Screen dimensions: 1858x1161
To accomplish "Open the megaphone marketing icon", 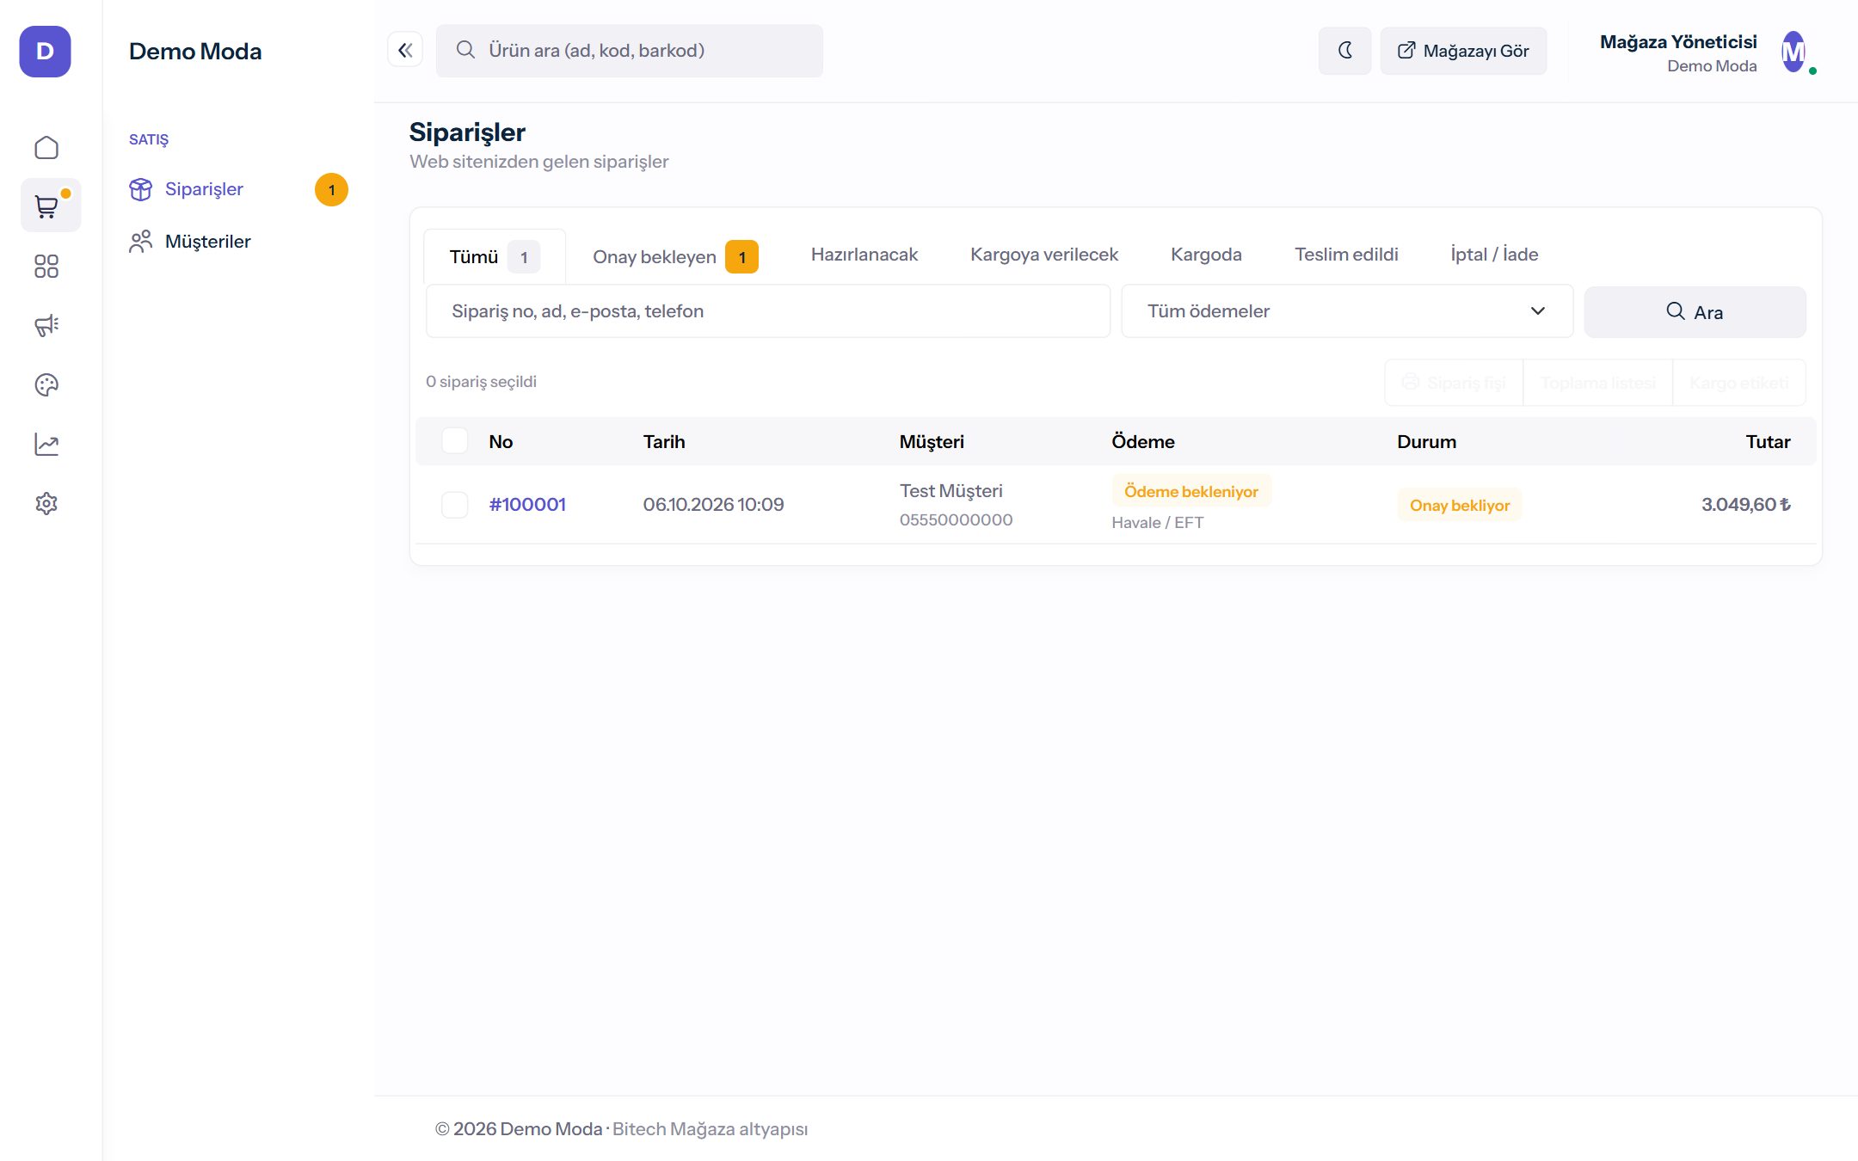I will (x=46, y=325).
